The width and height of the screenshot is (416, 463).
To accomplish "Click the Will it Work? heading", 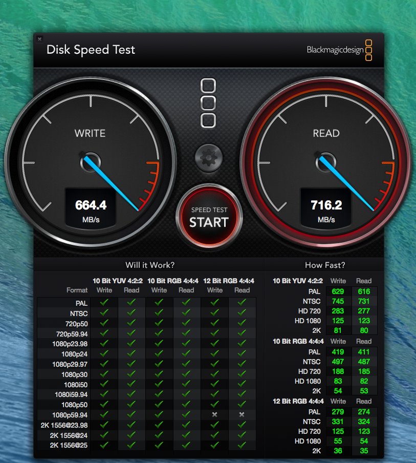I will pyautogui.click(x=150, y=265).
